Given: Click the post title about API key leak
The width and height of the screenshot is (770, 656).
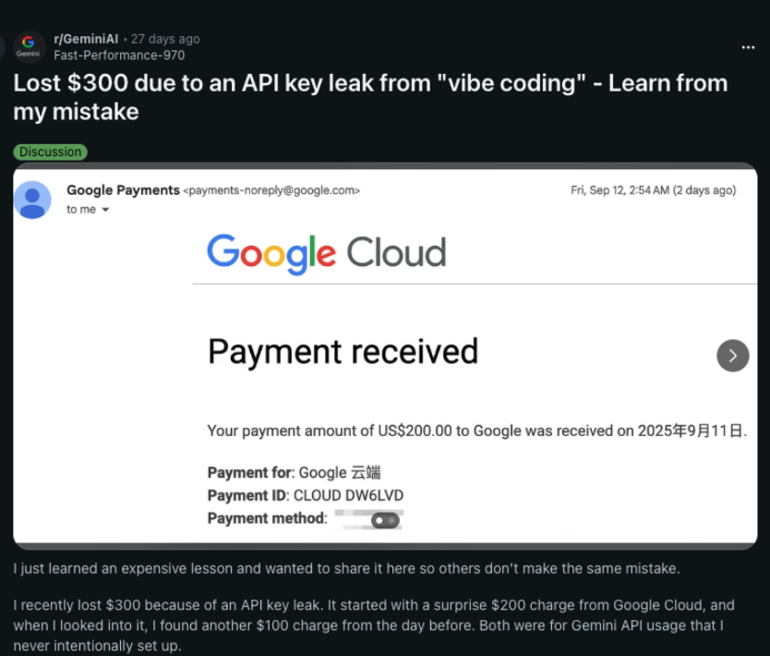Looking at the screenshot, I should 369,97.
